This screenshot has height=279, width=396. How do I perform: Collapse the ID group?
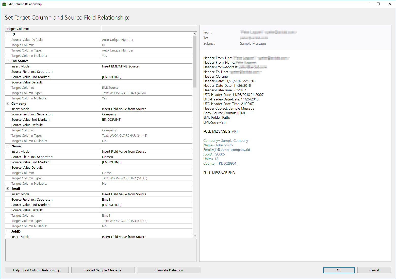click(8, 34)
